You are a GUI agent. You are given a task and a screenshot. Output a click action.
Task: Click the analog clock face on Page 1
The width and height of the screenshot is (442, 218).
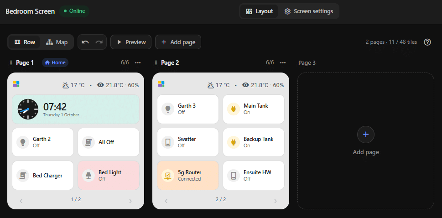28,109
